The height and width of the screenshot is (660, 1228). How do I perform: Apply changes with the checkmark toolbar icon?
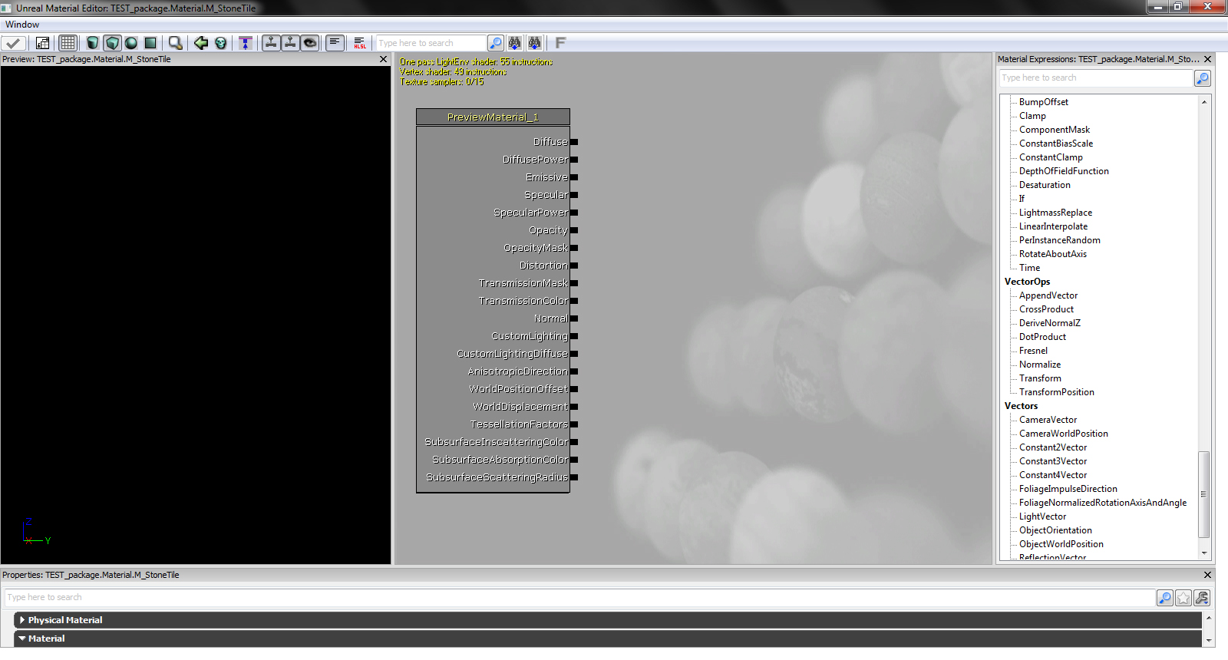pyautogui.click(x=14, y=43)
